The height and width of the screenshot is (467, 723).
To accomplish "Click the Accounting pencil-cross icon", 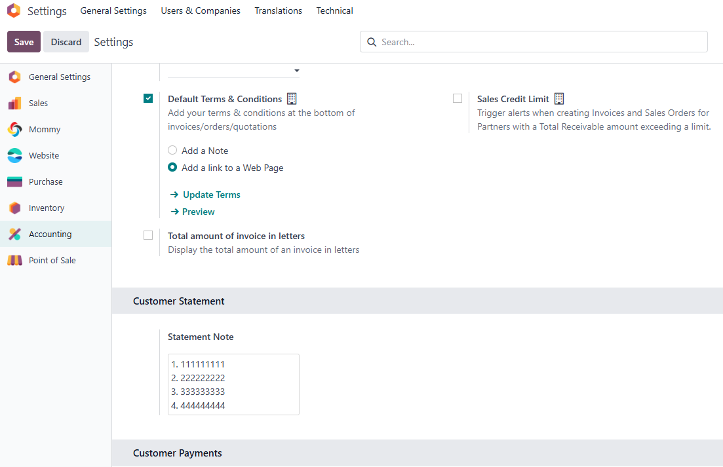I will [15, 234].
